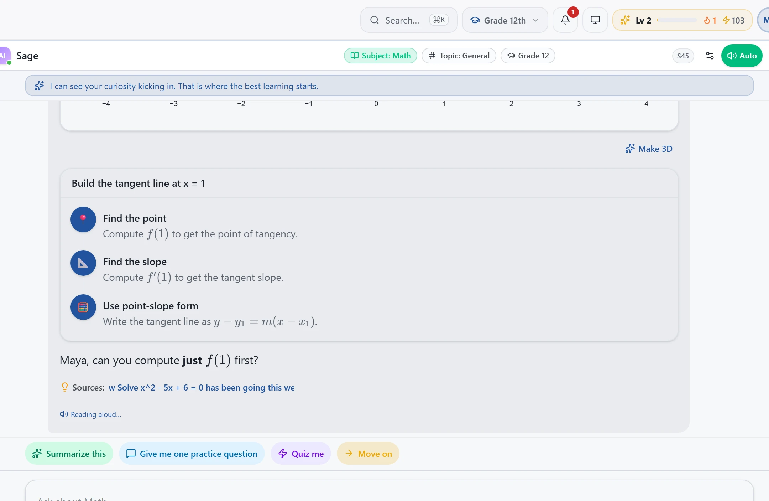Select the Subject: Math chip

(x=381, y=56)
